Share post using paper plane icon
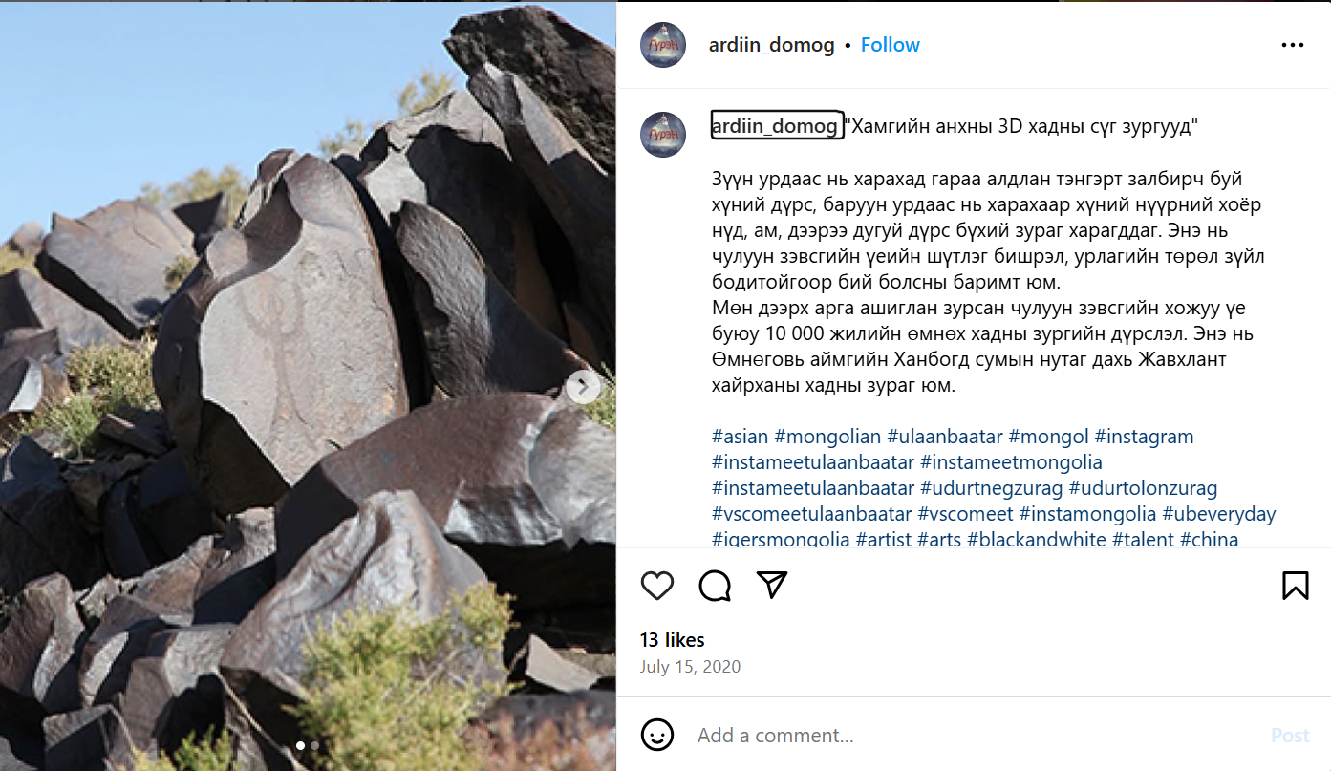 coord(771,586)
